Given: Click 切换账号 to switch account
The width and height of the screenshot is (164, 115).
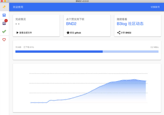Looking at the screenshot, I should (x=155, y=7).
